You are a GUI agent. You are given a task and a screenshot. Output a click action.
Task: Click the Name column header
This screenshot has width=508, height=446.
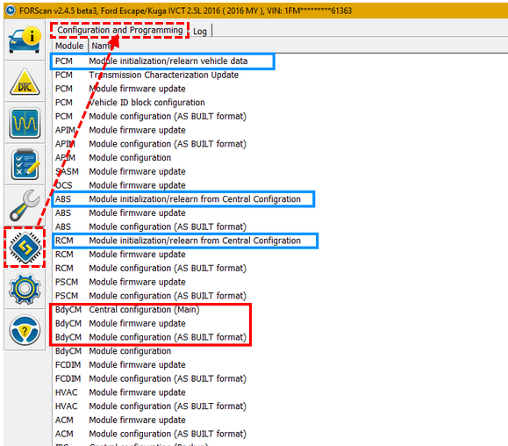coord(101,46)
